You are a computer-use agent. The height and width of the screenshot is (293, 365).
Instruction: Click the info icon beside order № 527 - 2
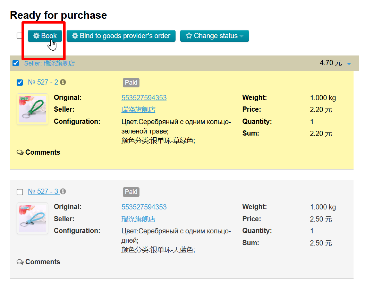[x=63, y=82]
